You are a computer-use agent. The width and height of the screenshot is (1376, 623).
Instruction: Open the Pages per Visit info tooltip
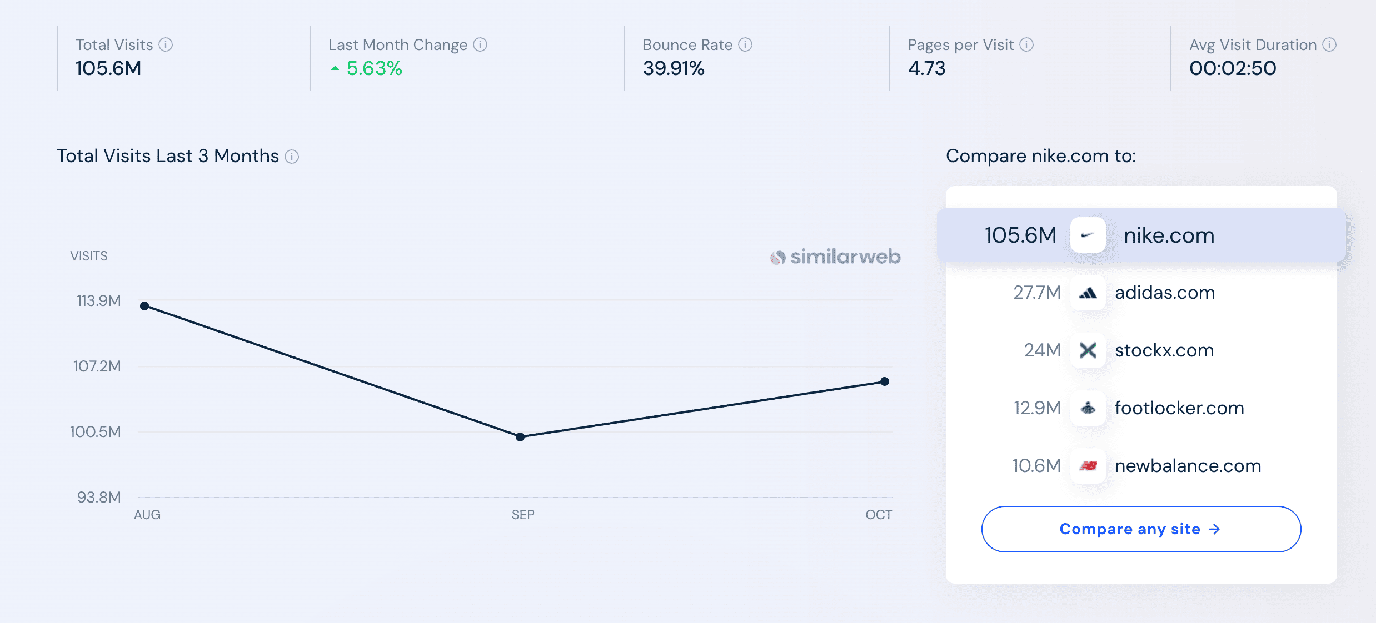click(x=1026, y=44)
